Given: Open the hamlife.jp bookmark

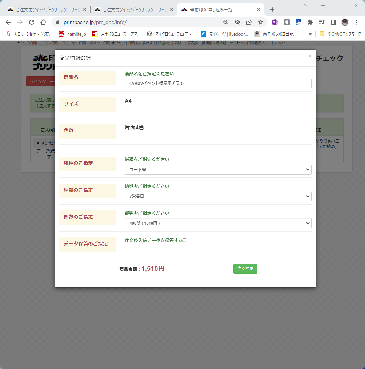Looking at the screenshot, I should 72,34.
